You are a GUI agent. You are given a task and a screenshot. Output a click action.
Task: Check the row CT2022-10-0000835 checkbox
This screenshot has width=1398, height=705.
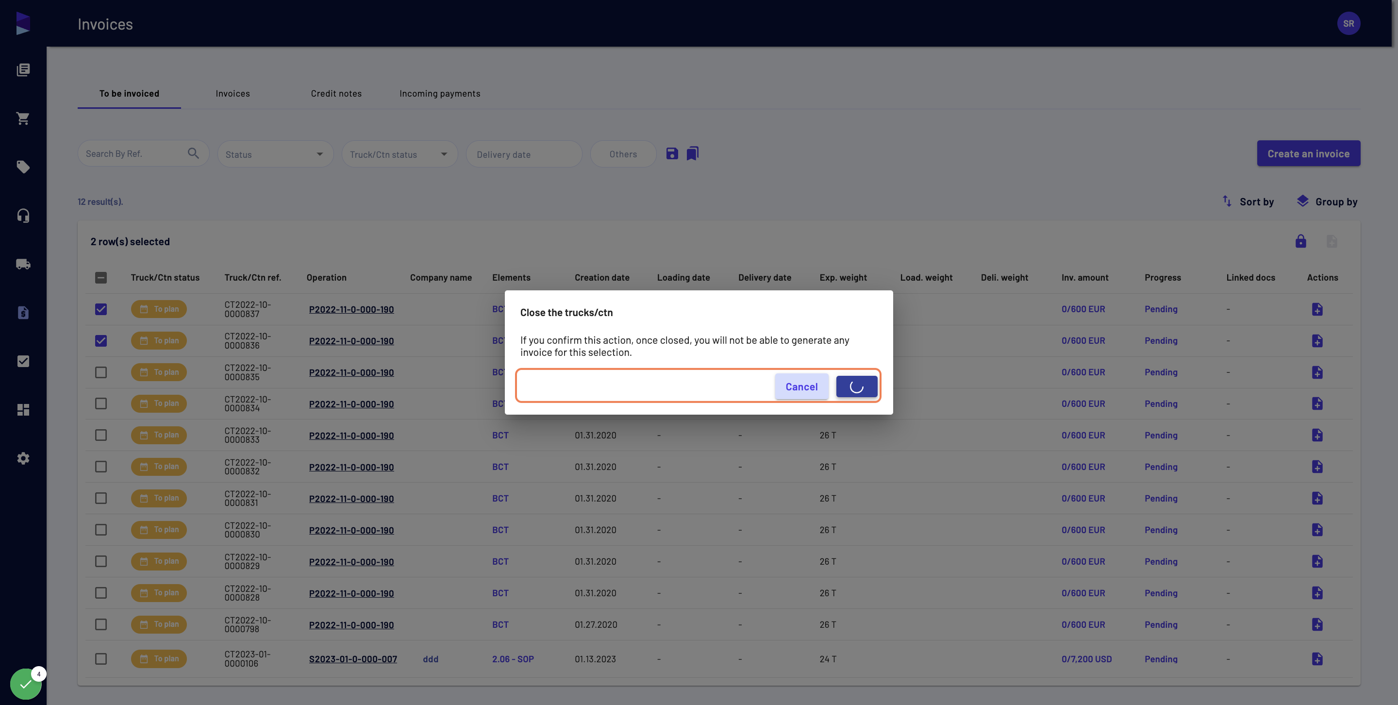tap(101, 372)
